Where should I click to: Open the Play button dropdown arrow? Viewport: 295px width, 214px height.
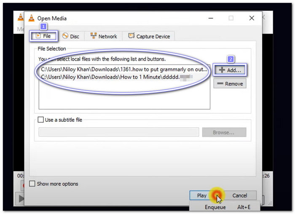[x=218, y=195]
